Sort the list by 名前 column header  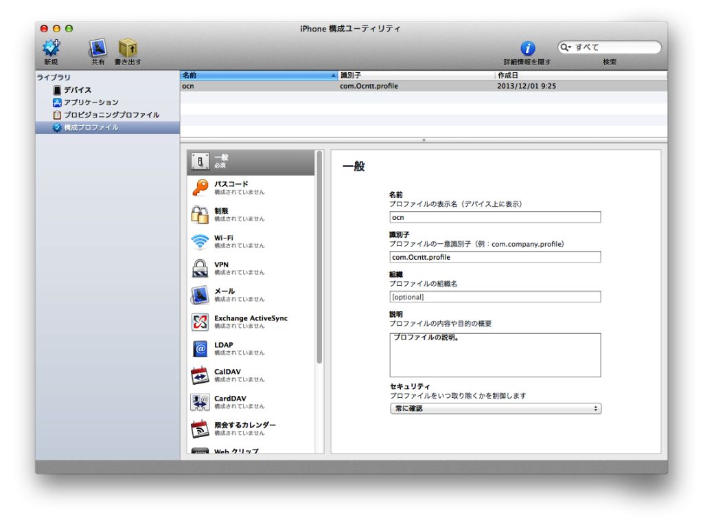pos(259,76)
